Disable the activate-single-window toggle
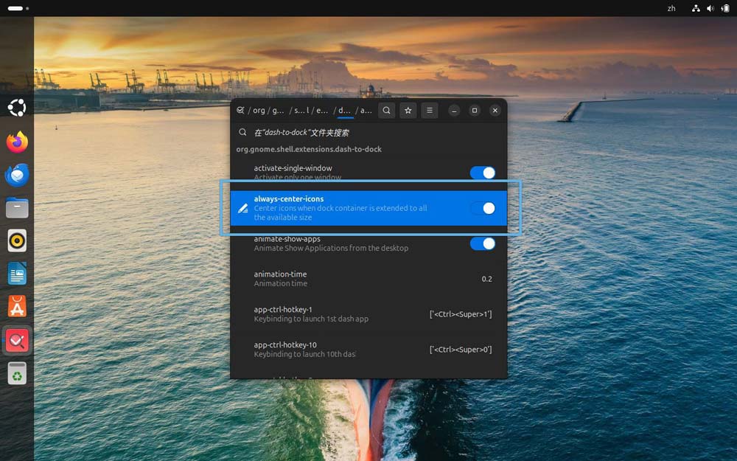Viewport: 737px width, 461px height. [483, 173]
